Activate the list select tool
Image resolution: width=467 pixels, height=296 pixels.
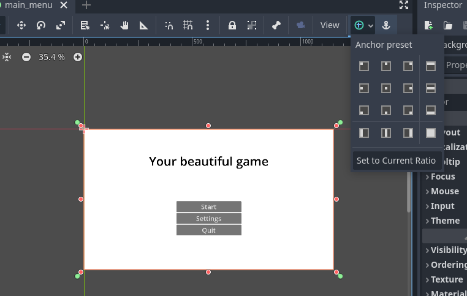pyautogui.click(x=85, y=25)
